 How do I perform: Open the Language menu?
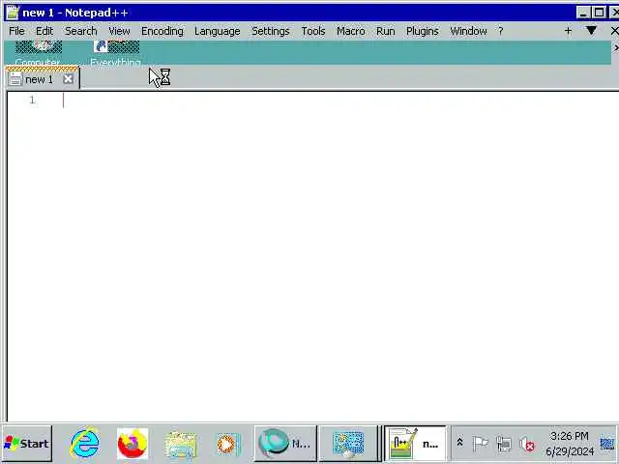pos(217,31)
